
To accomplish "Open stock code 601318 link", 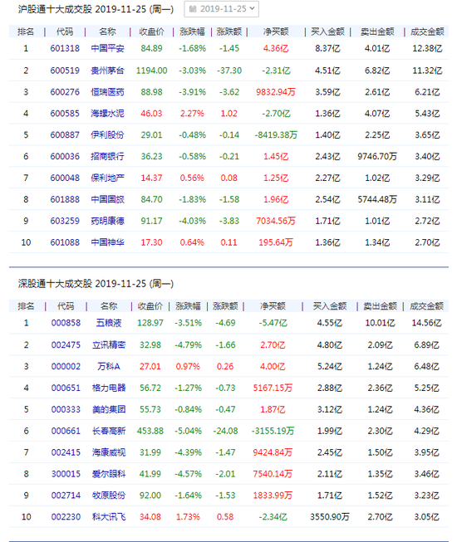I will tap(65, 48).
